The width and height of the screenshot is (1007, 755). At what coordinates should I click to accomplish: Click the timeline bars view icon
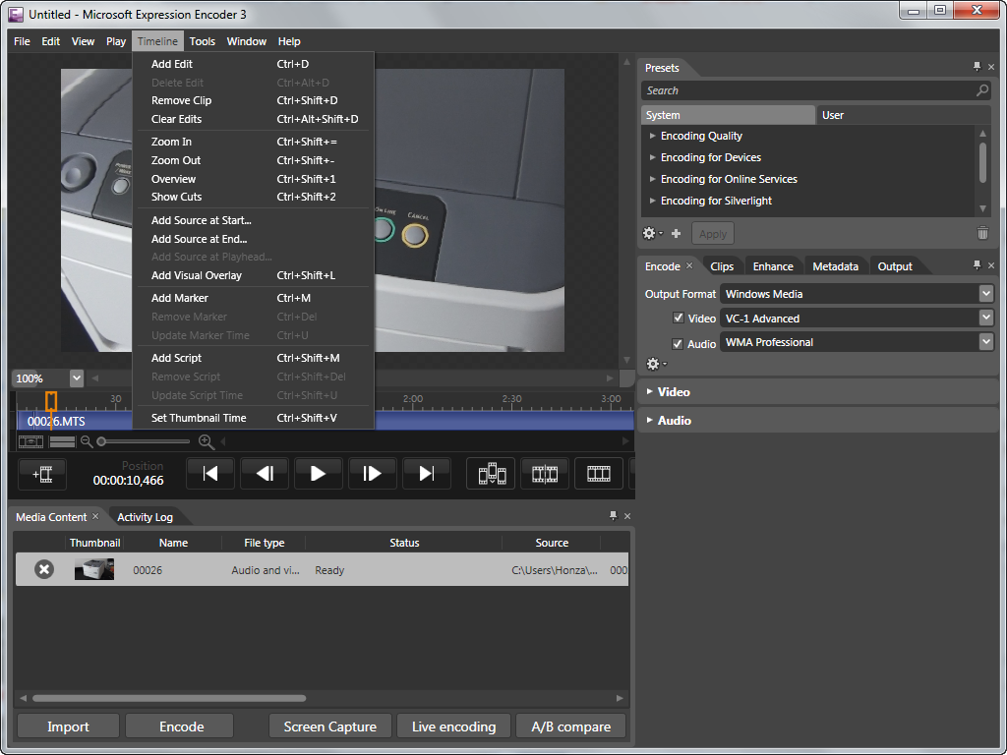[62, 441]
